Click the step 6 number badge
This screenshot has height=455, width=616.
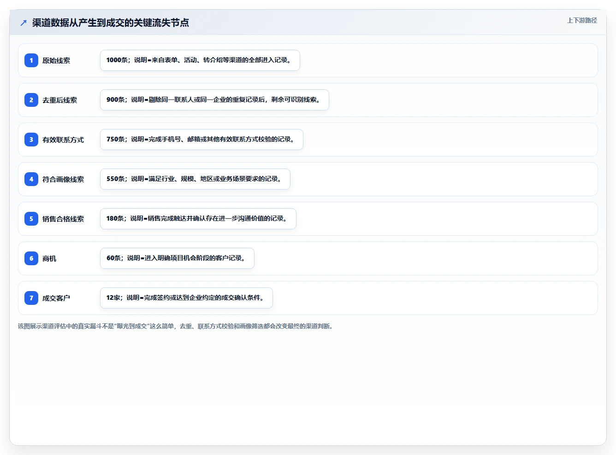point(31,258)
